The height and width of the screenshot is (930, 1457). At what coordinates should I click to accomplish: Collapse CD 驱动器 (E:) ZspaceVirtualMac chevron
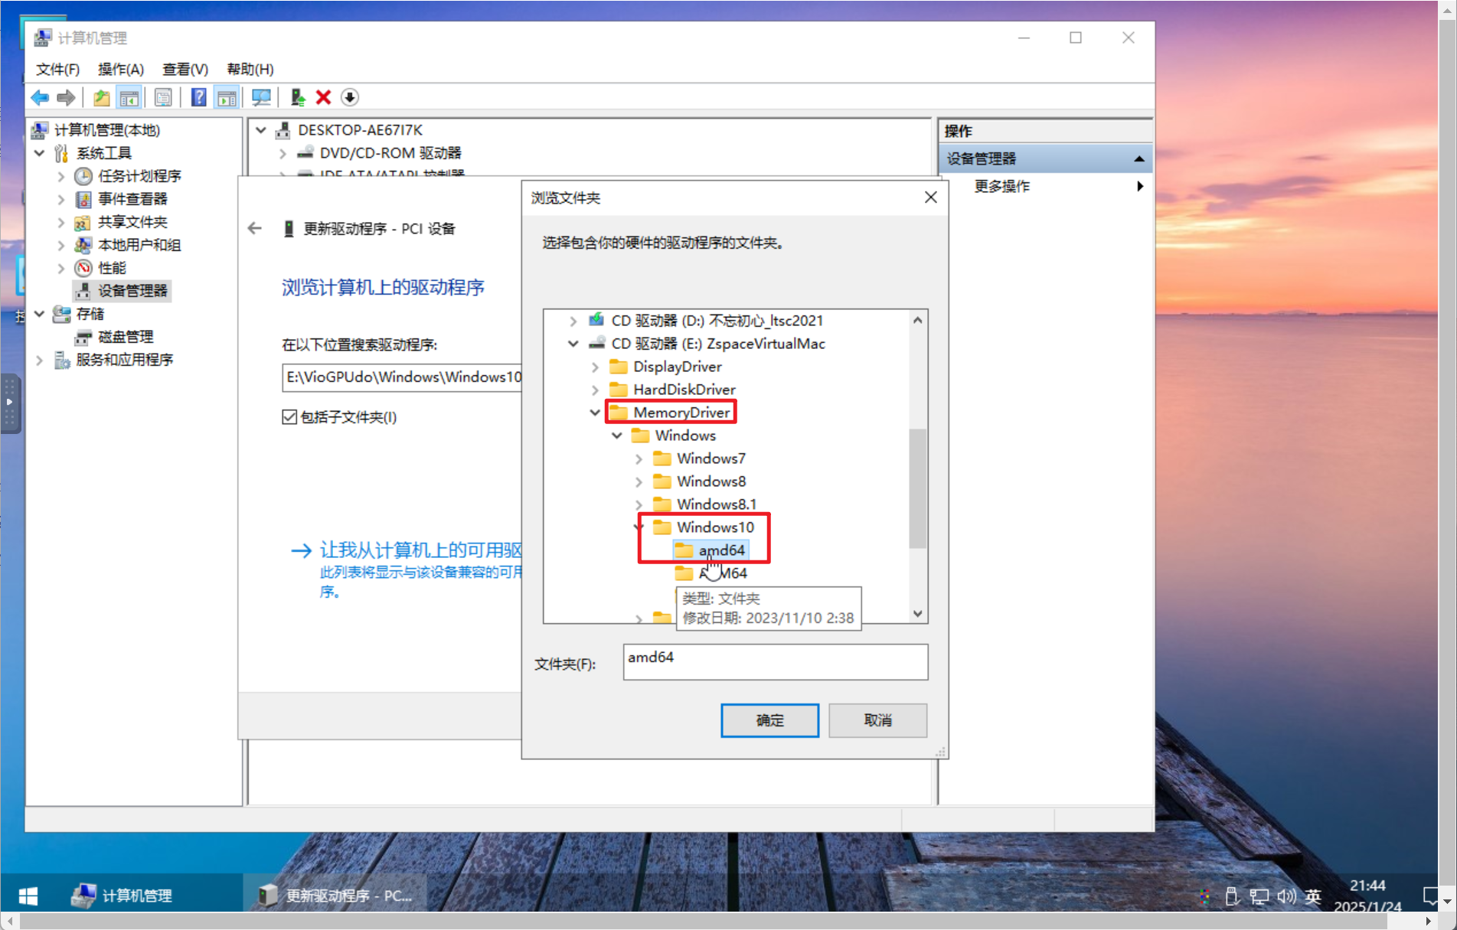click(x=573, y=344)
